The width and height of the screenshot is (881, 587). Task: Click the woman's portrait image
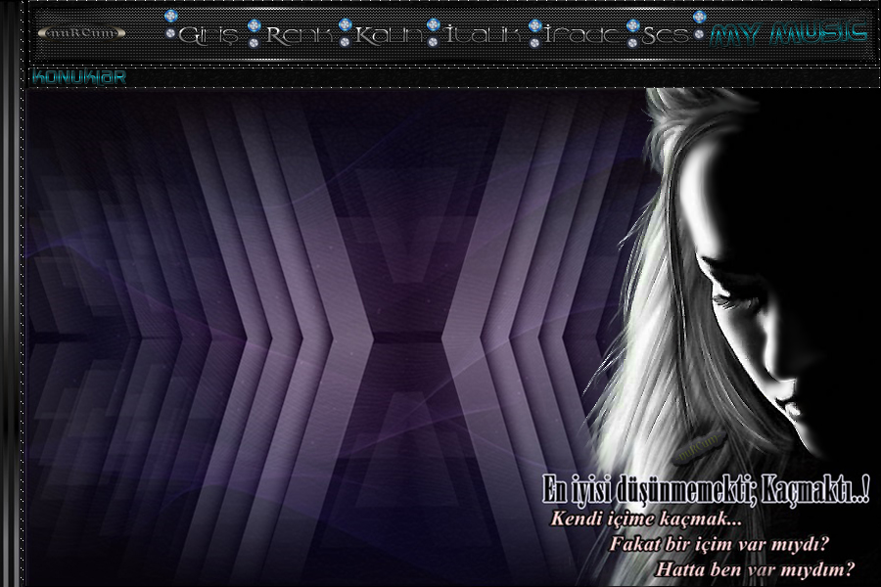point(744,274)
